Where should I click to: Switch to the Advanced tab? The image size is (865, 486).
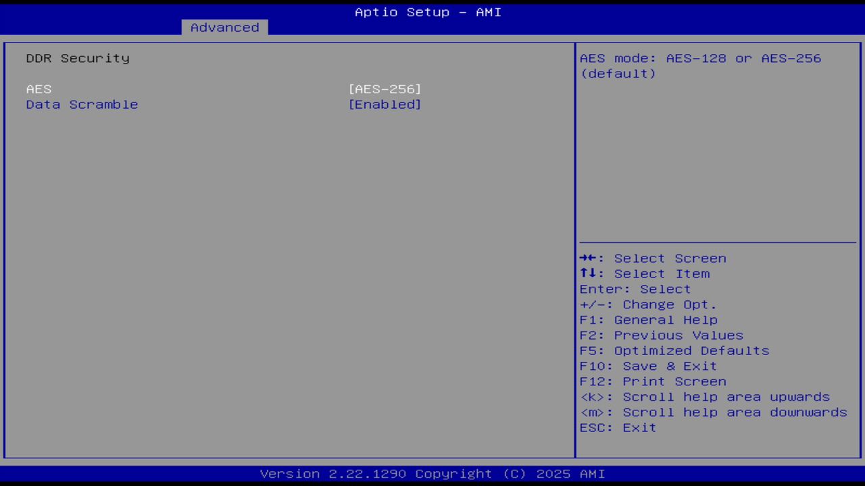click(x=224, y=27)
